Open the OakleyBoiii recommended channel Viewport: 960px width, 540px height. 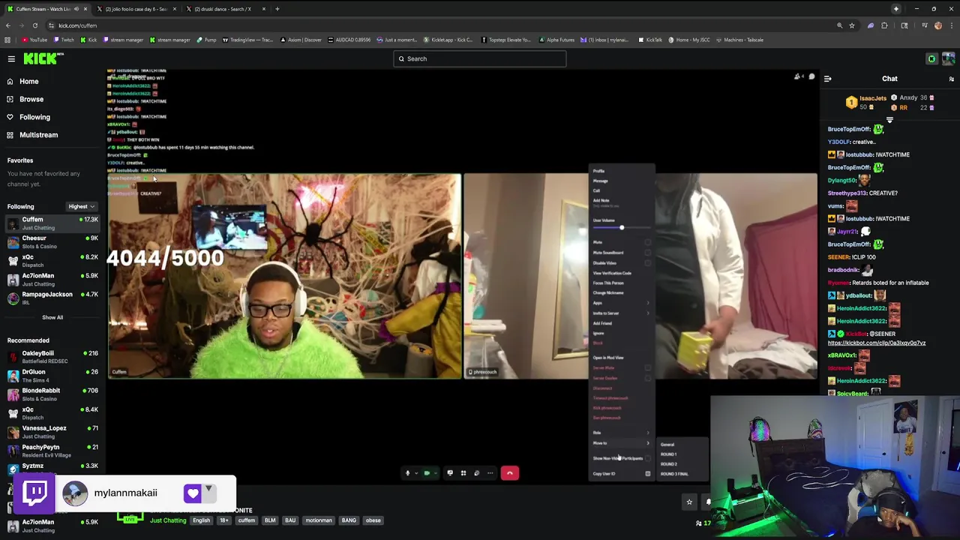52,357
